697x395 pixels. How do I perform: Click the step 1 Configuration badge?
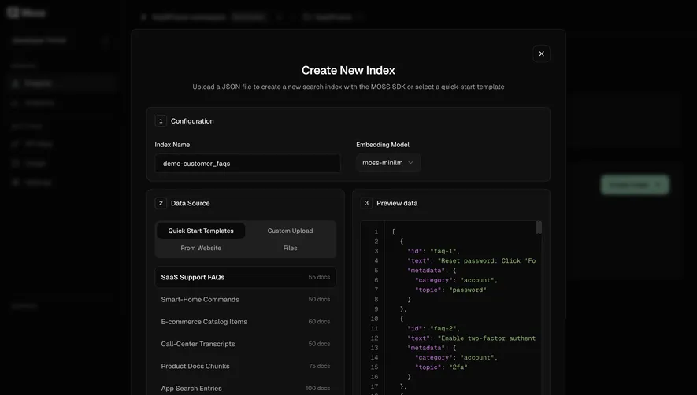coord(161,121)
